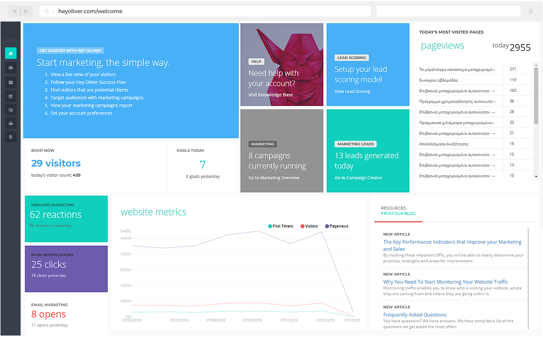The image size is (543, 337).
Task: Click today's pageviews total 2955
Action: coord(520,47)
